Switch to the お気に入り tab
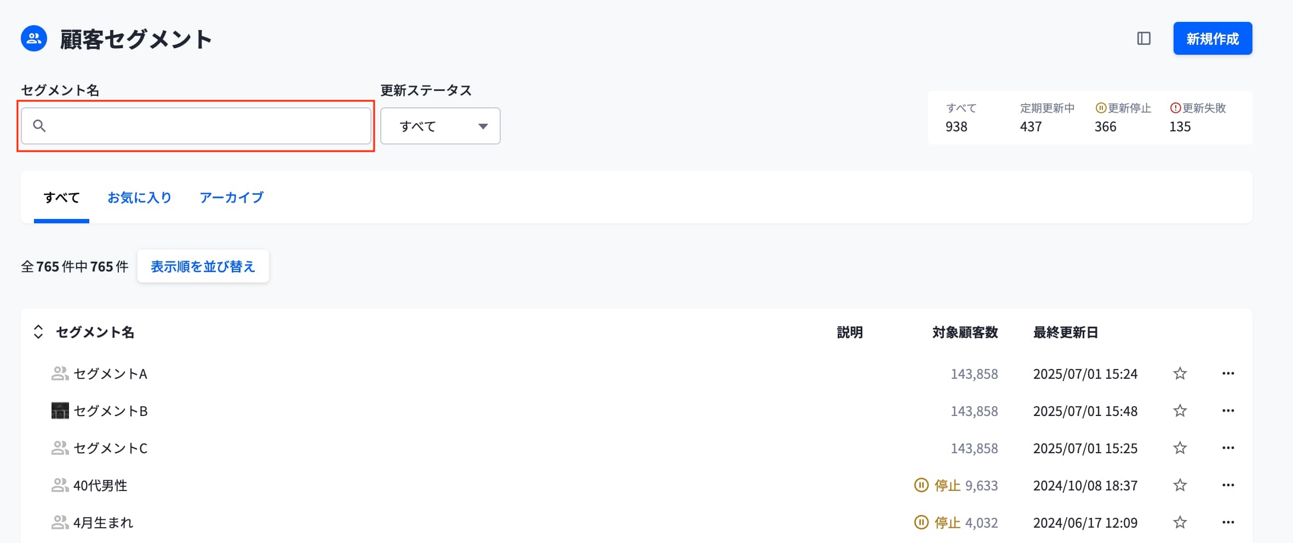 click(x=139, y=197)
